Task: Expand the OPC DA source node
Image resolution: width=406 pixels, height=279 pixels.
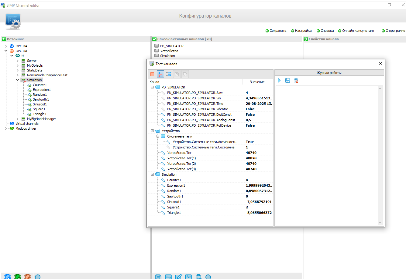Action: click(6, 46)
